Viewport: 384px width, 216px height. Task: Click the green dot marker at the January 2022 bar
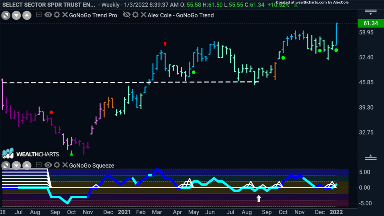coord(336,50)
